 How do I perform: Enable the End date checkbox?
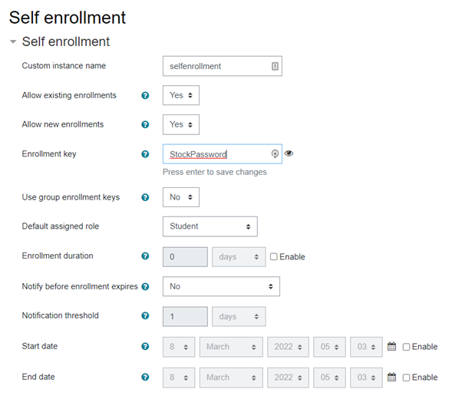tap(407, 378)
